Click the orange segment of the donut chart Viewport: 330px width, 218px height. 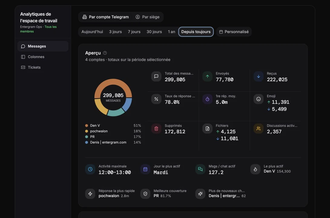(x=113, y=82)
